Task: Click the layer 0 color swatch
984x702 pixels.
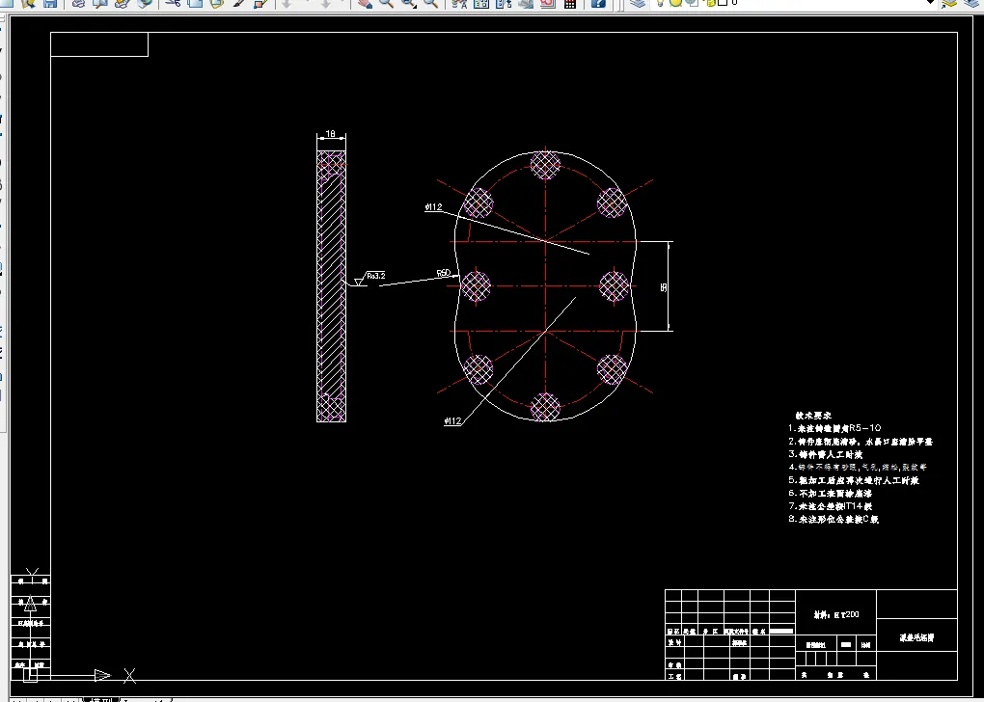Action: pos(723,3)
